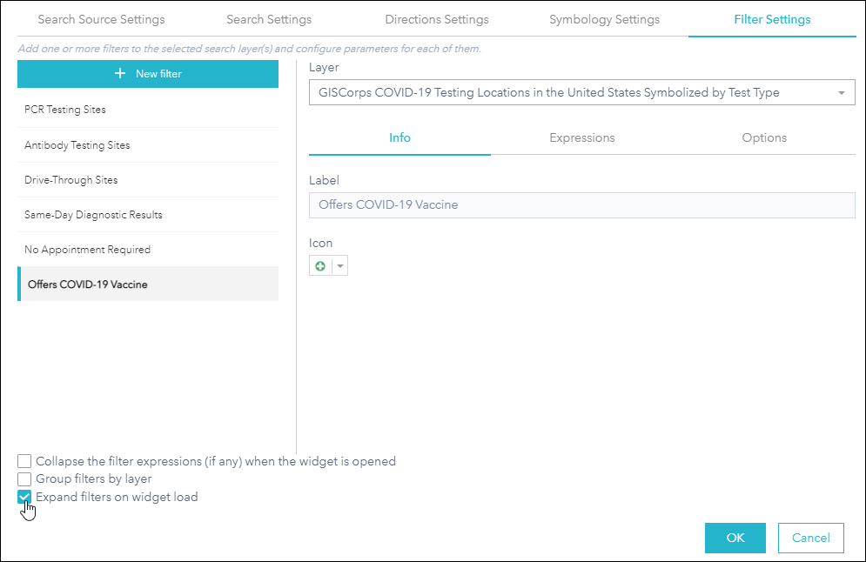Open the Options tab

click(x=764, y=137)
